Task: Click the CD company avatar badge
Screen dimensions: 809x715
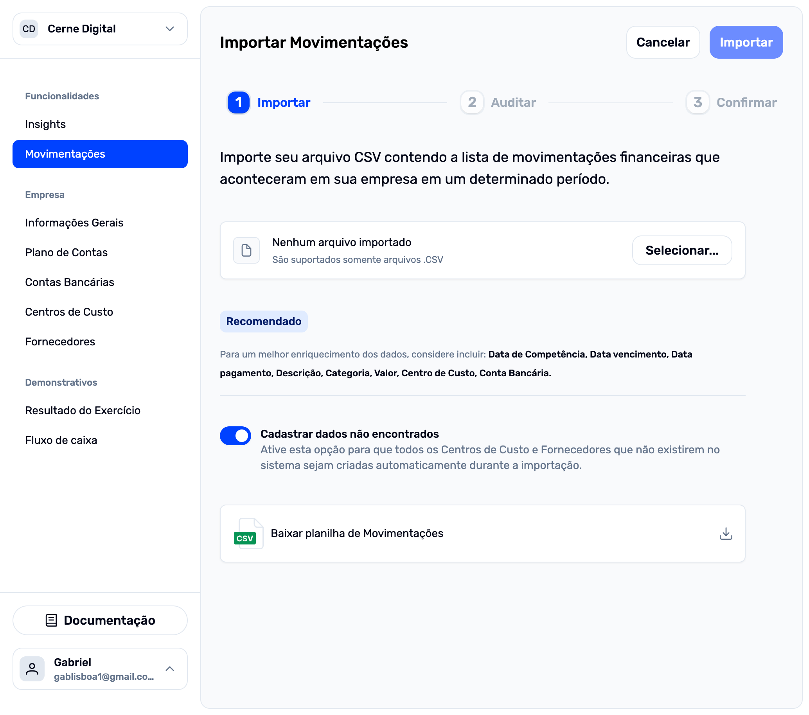Action: (29, 29)
